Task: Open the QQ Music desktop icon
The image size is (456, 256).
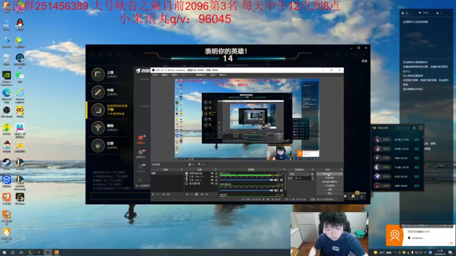Action: click(6, 129)
